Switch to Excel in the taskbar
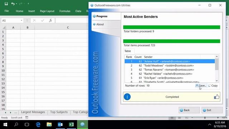The height and width of the screenshot is (129, 229). (71, 124)
